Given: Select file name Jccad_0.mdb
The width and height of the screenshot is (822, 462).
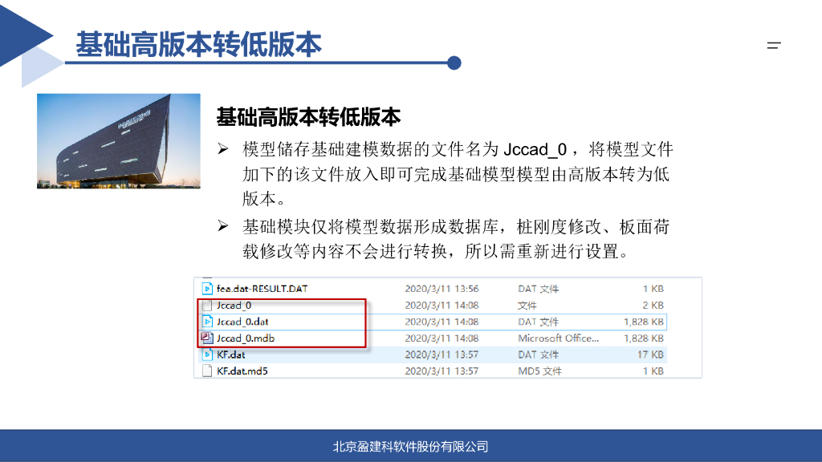Looking at the screenshot, I should coord(246,338).
